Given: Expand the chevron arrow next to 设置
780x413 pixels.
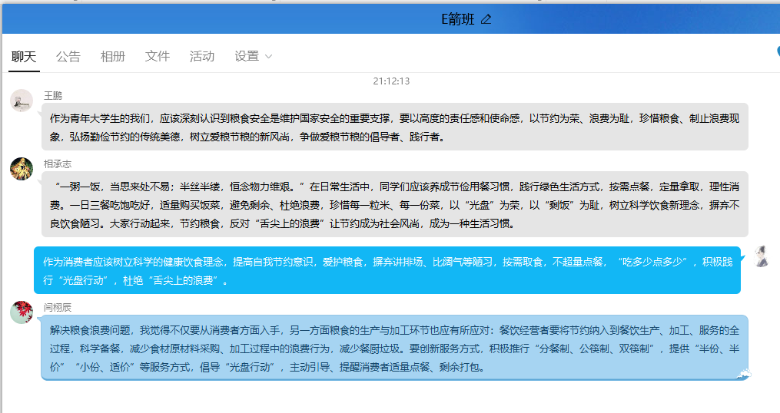Looking at the screenshot, I should pyautogui.click(x=268, y=57).
